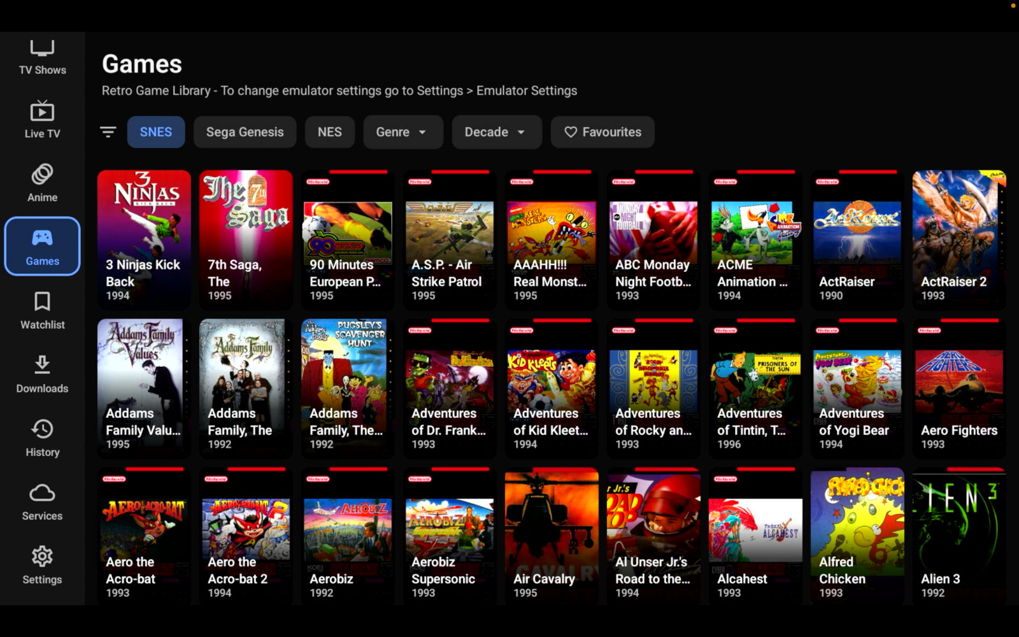Select Aero the Acro-bat 2 card
1019x637 pixels.
(246, 536)
